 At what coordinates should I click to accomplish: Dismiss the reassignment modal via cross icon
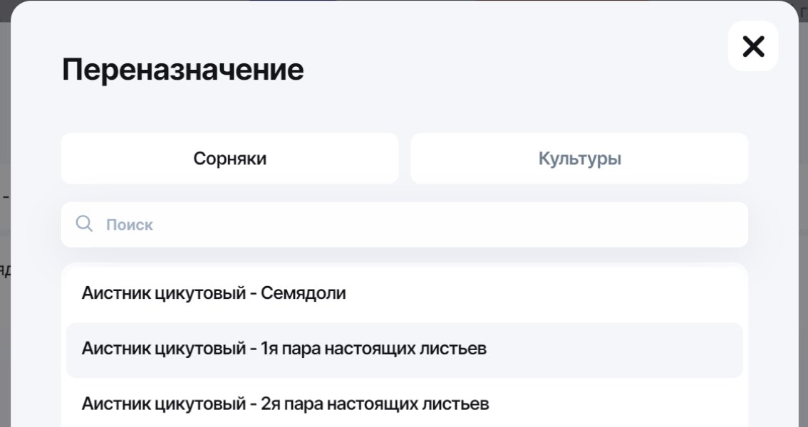pos(753,47)
